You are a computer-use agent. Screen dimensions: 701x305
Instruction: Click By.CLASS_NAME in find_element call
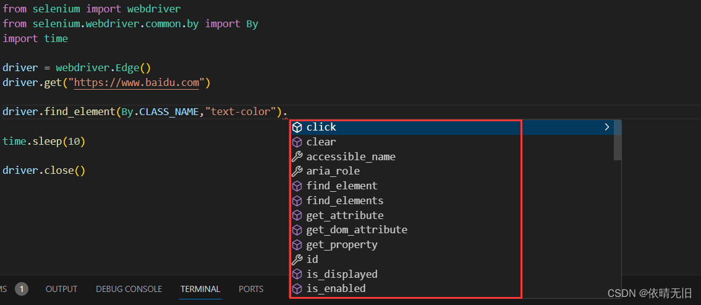point(159,112)
